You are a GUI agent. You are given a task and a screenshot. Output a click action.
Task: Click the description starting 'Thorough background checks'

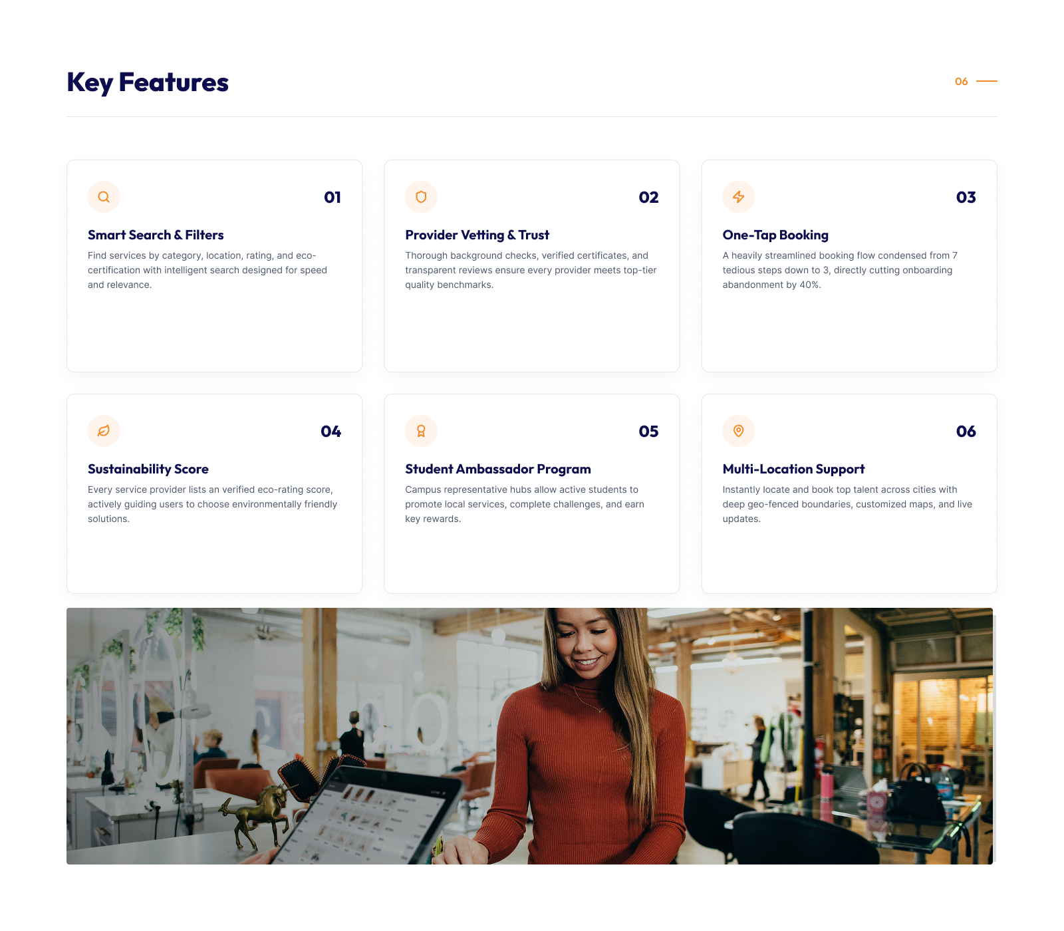tap(531, 270)
